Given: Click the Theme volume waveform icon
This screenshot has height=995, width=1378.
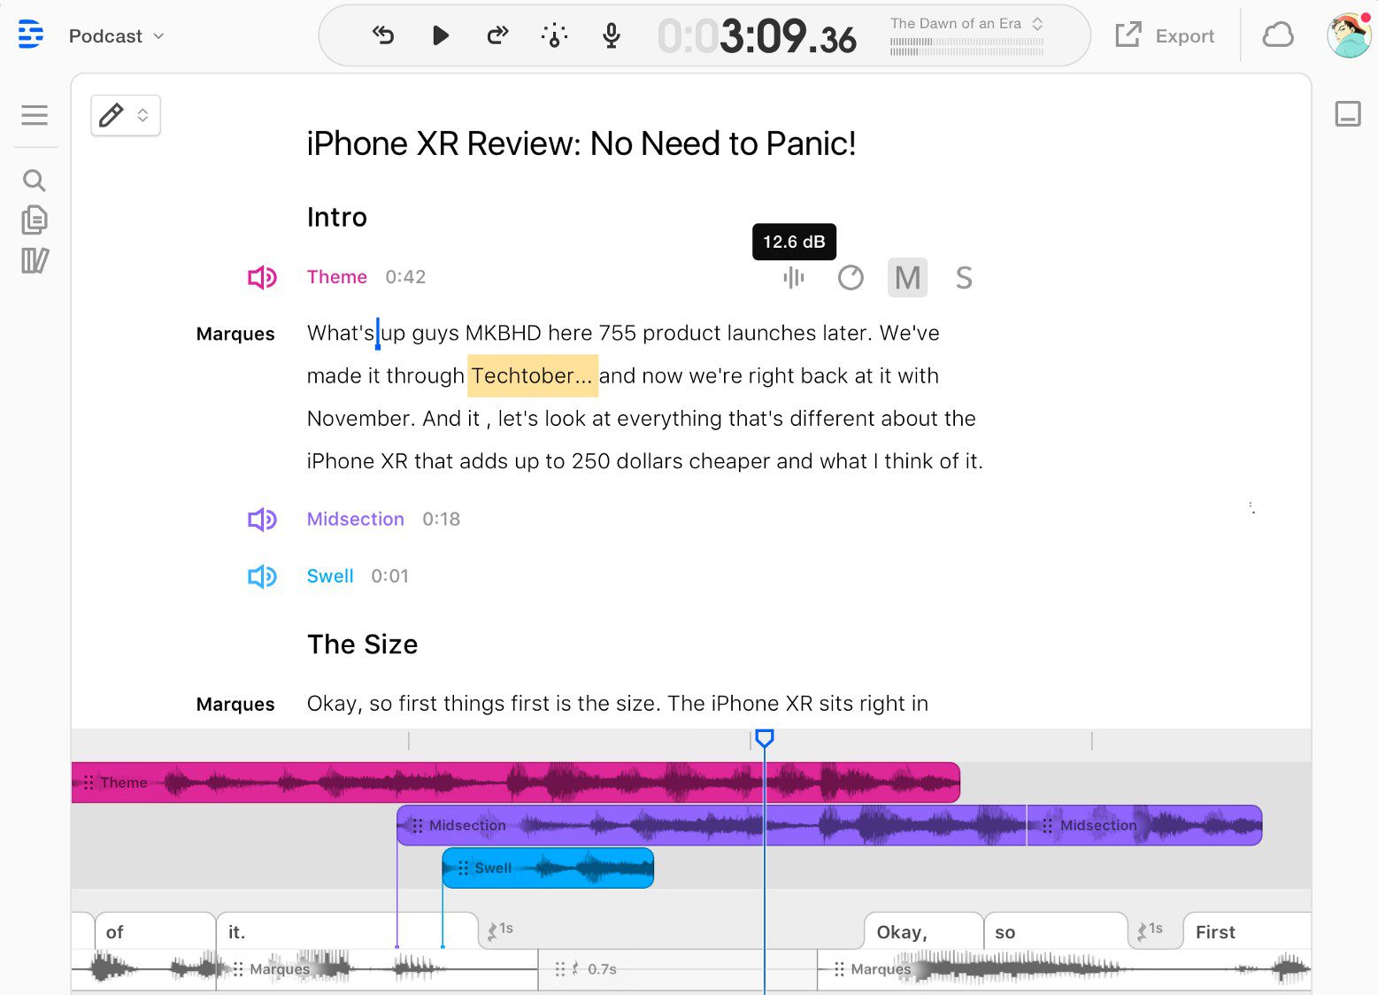Looking at the screenshot, I should [x=794, y=278].
